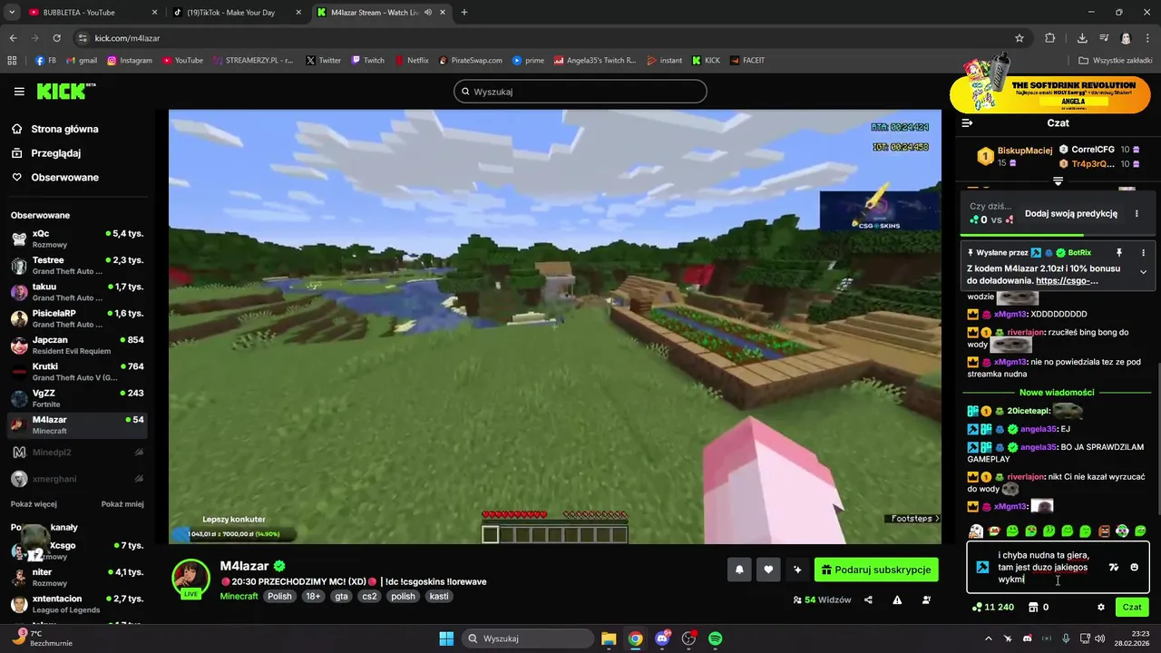The image size is (1161, 653).
Task: Open Windows Start menu
Action: (x=446, y=638)
